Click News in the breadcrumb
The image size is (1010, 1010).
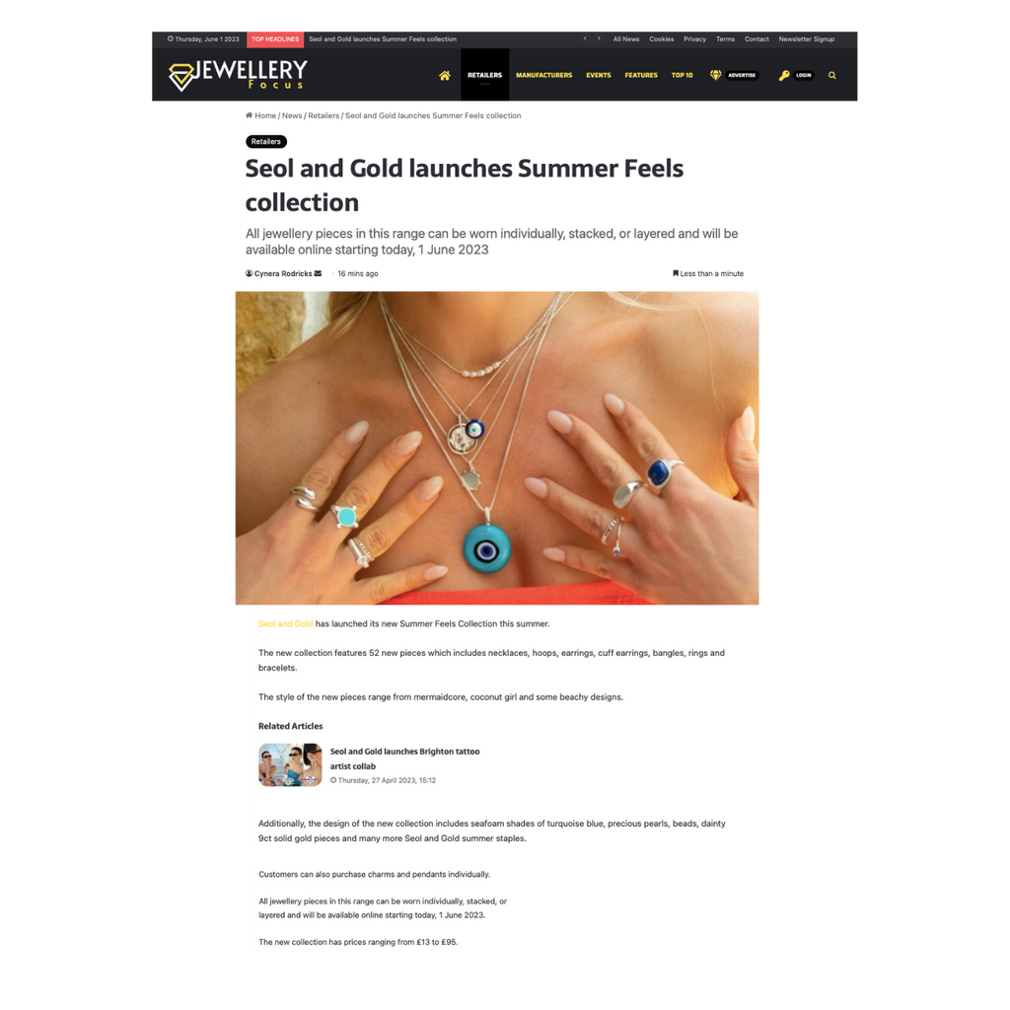pyautogui.click(x=292, y=116)
